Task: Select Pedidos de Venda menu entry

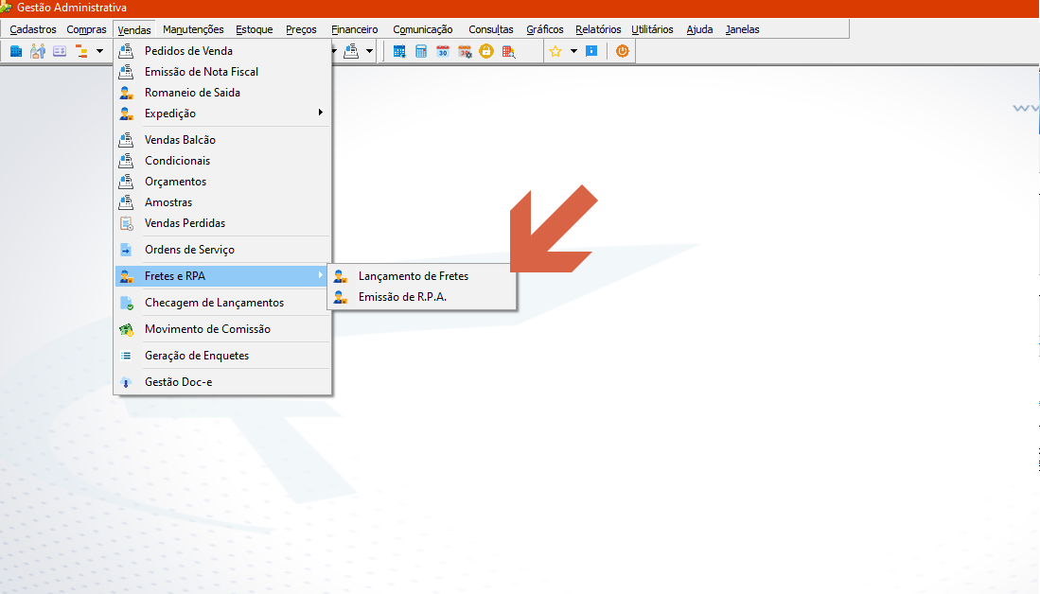Action: (x=222, y=51)
